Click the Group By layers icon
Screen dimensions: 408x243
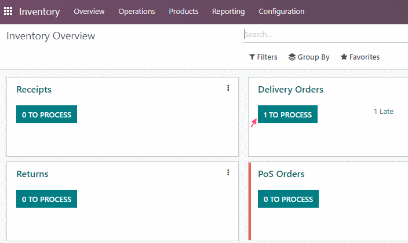292,57
